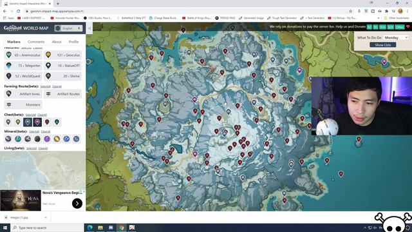This screenshot has width=412, height=232.
Task: Toggle the Monsters farming route
Action: click(23, 104)
